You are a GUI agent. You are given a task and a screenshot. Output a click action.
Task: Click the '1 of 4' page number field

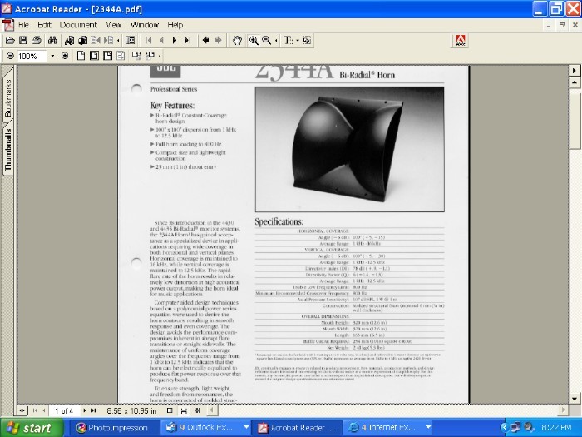click(x=64, y=410)
